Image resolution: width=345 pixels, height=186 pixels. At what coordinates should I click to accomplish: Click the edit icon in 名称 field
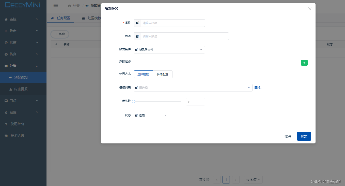(x=137, y=23)
